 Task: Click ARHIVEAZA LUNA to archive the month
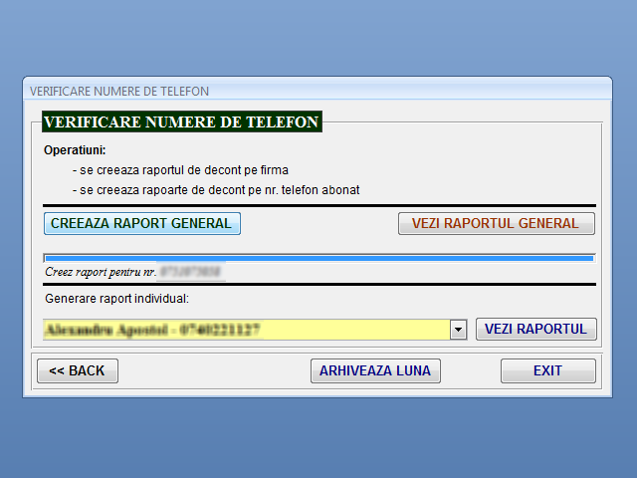(374, 371)
